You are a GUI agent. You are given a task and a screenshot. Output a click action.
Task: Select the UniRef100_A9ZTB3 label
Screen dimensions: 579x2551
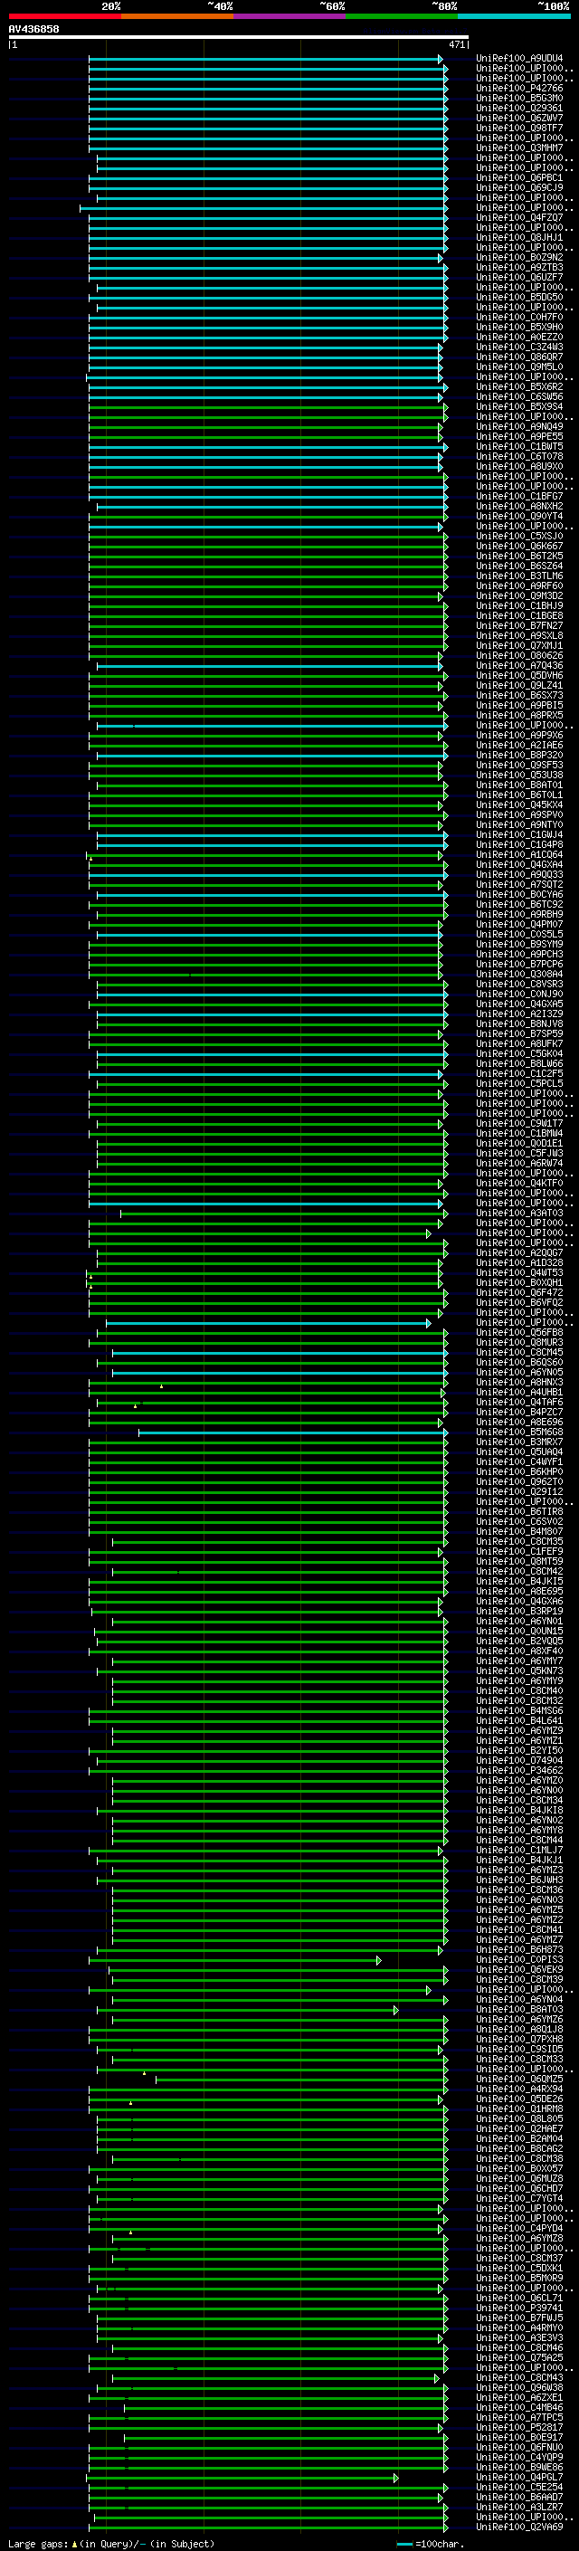[519, 267]
